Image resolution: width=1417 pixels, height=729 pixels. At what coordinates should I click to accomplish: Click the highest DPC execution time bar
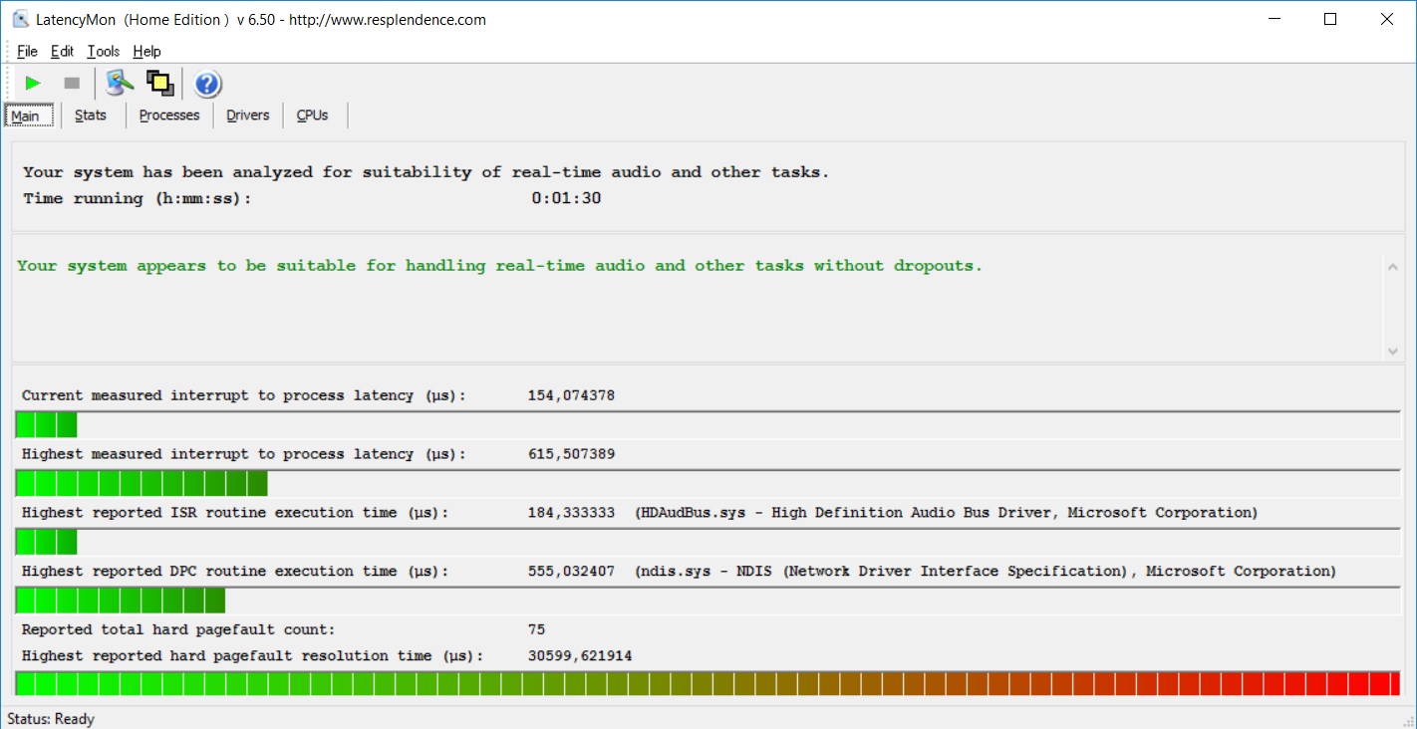(x=708, y=601)
